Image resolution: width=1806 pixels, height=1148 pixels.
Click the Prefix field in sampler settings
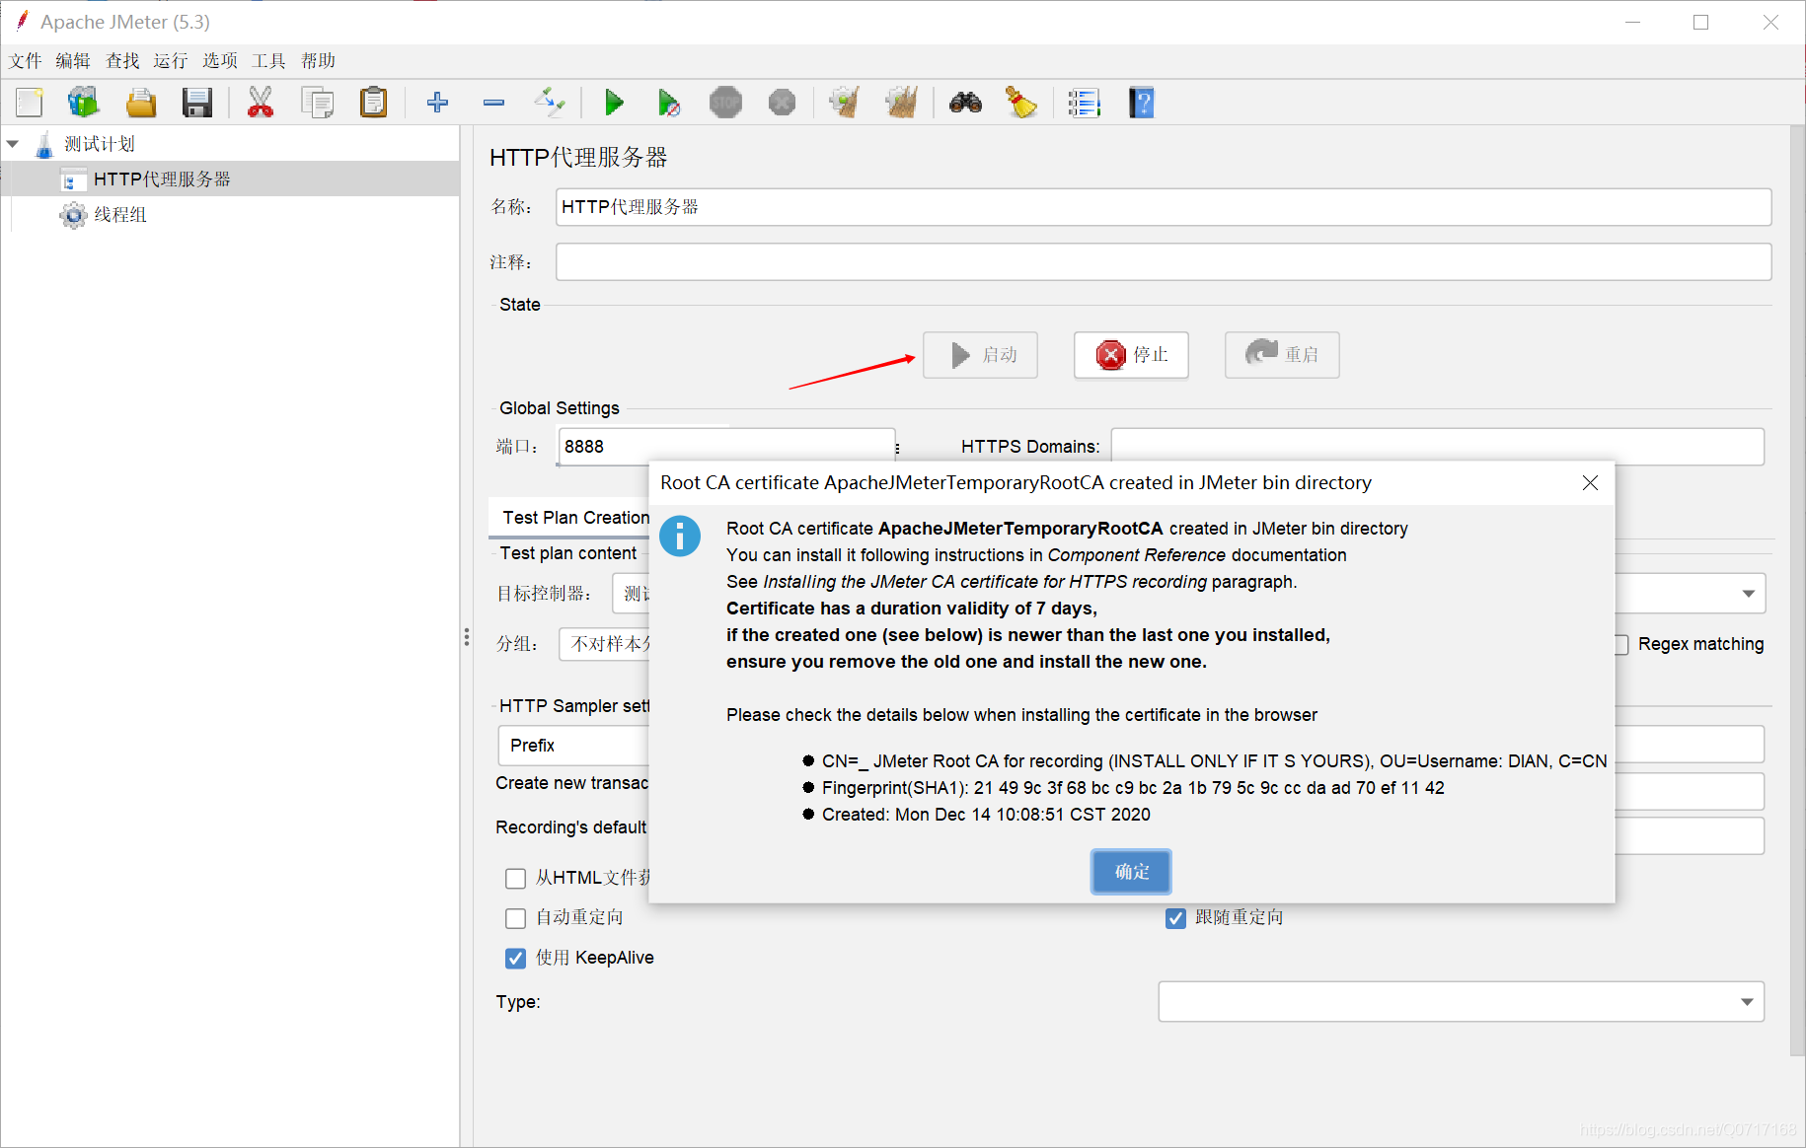(573, 746)
